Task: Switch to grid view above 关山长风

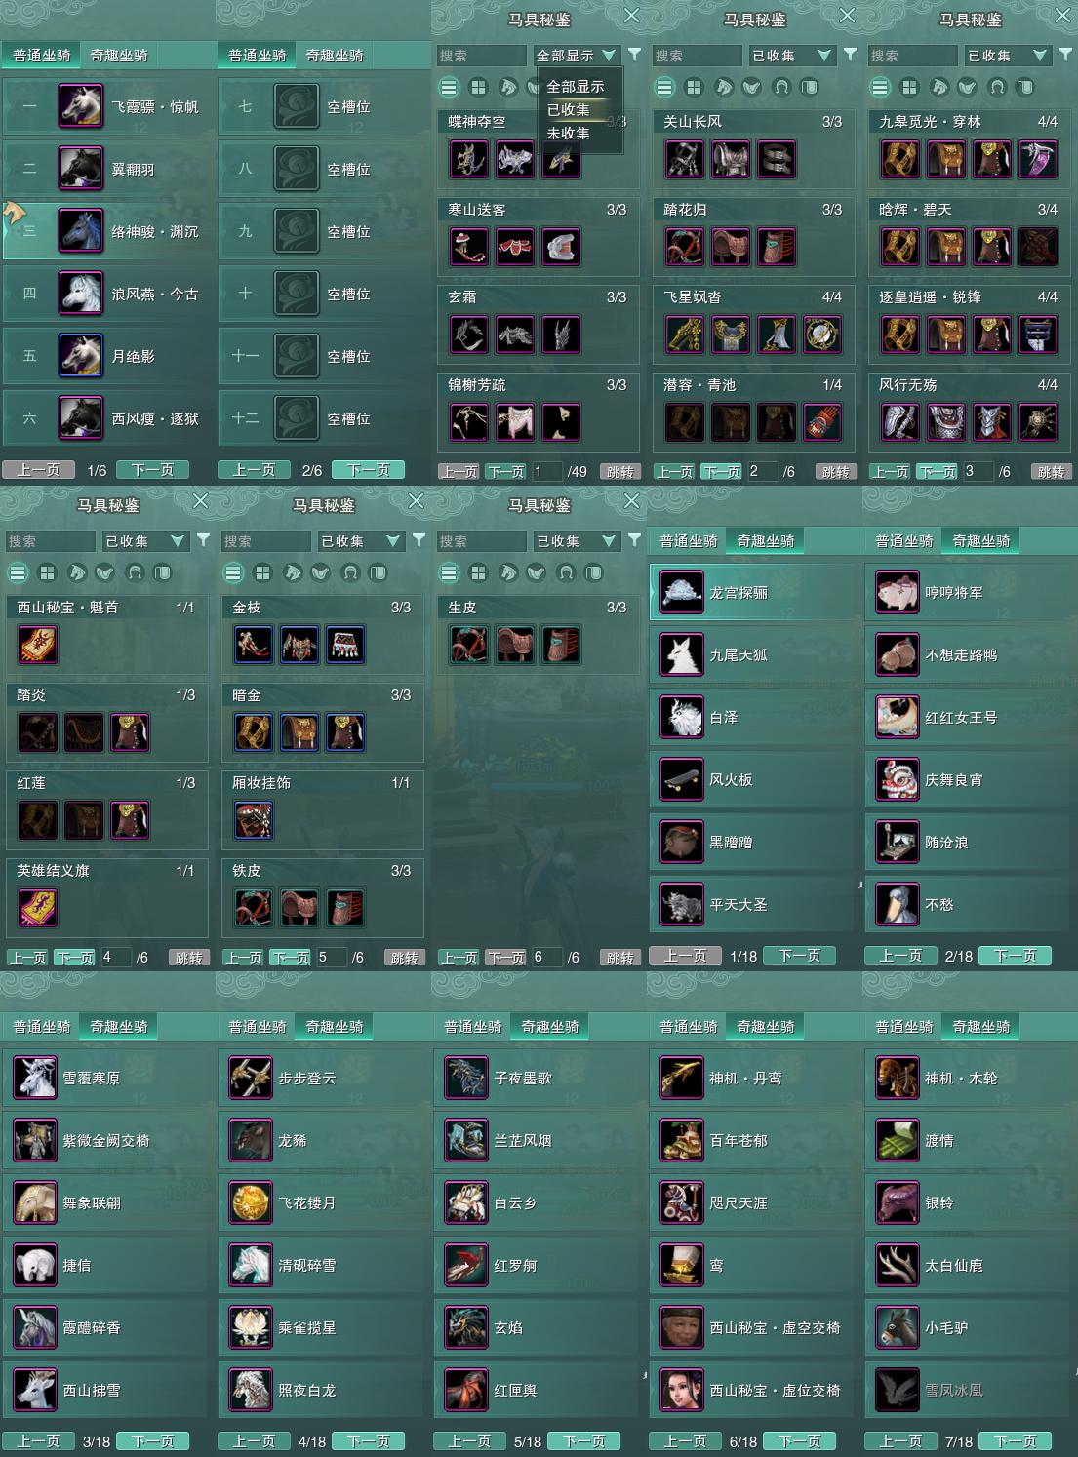Action: pos(694,87)
